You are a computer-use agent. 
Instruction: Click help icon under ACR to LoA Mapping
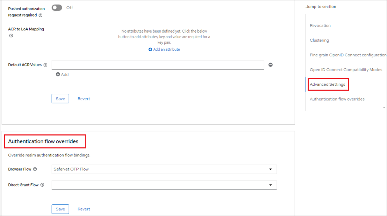point(11,36)
